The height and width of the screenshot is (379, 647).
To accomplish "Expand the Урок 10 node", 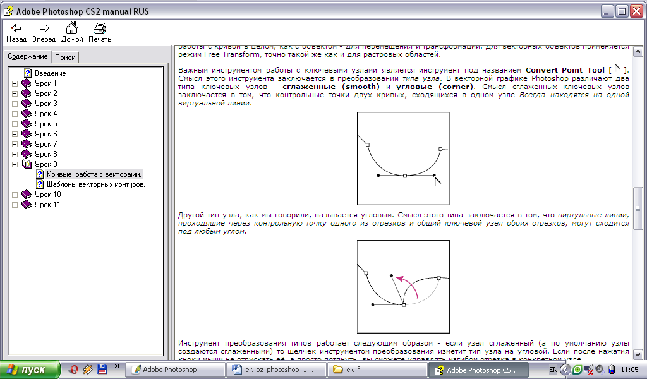I will coord(15,195).
